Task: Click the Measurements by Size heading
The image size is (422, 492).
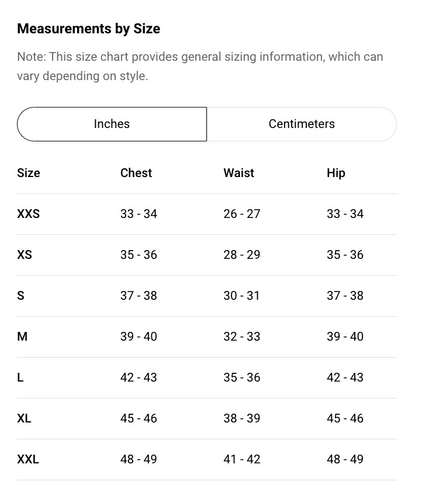Action: (88, 29)
